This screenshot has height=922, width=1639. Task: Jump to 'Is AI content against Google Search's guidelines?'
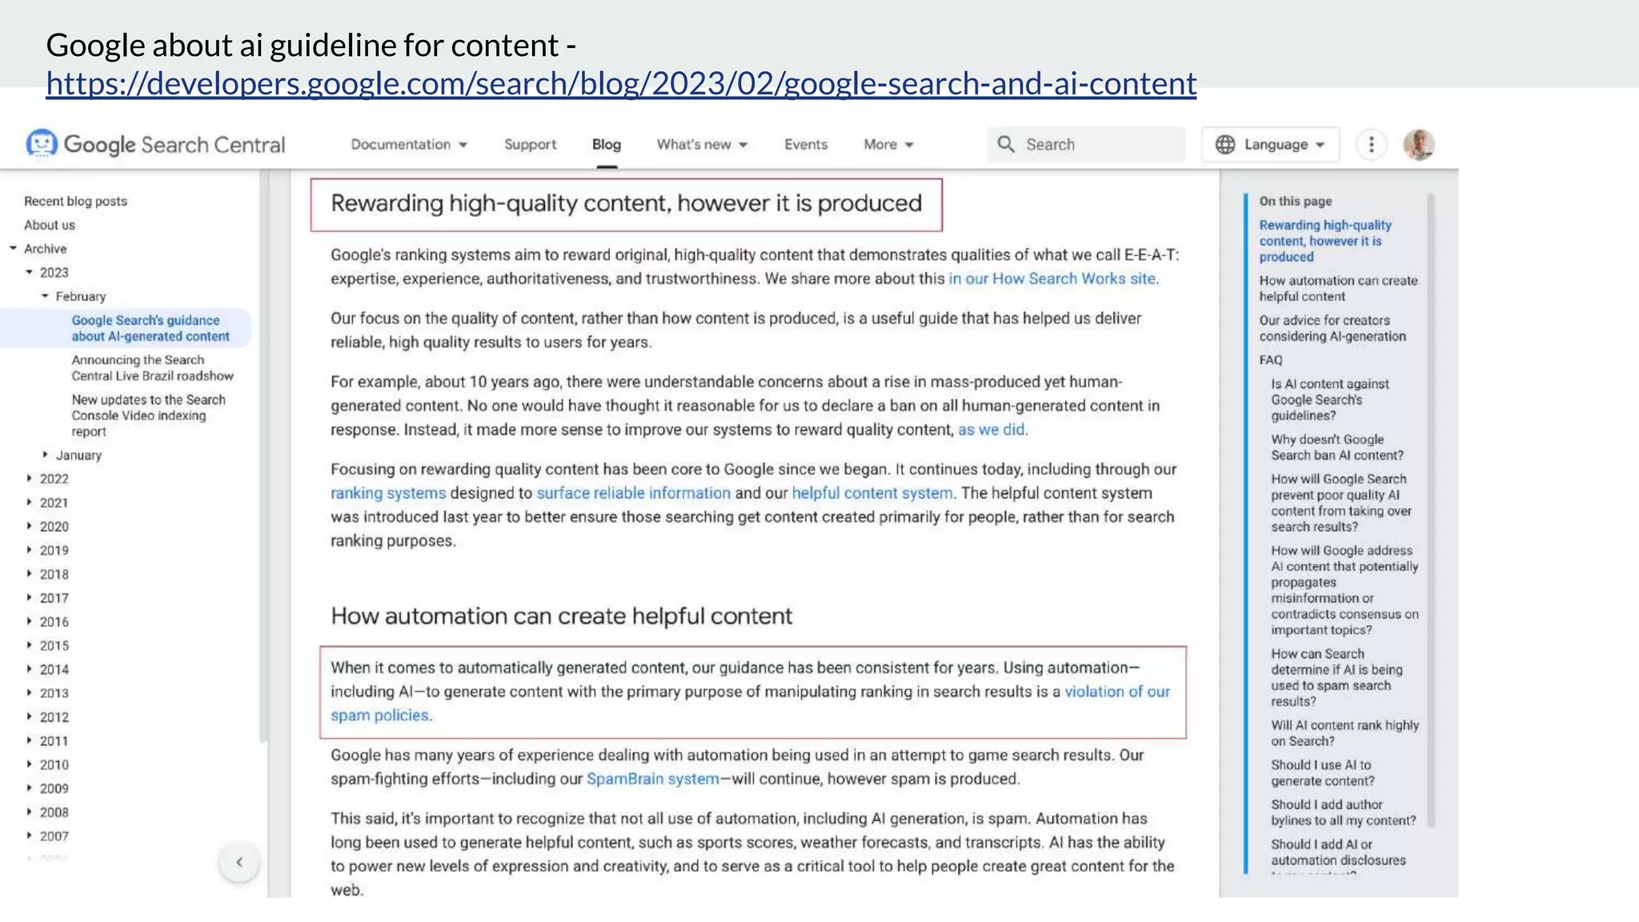pos(1330,399)
